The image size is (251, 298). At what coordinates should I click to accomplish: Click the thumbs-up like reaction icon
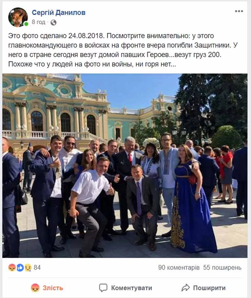pos(20,268)
